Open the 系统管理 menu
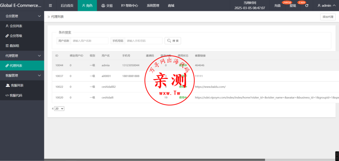The height and width of the screenshot is (161, 339). [x=153, y=6]
